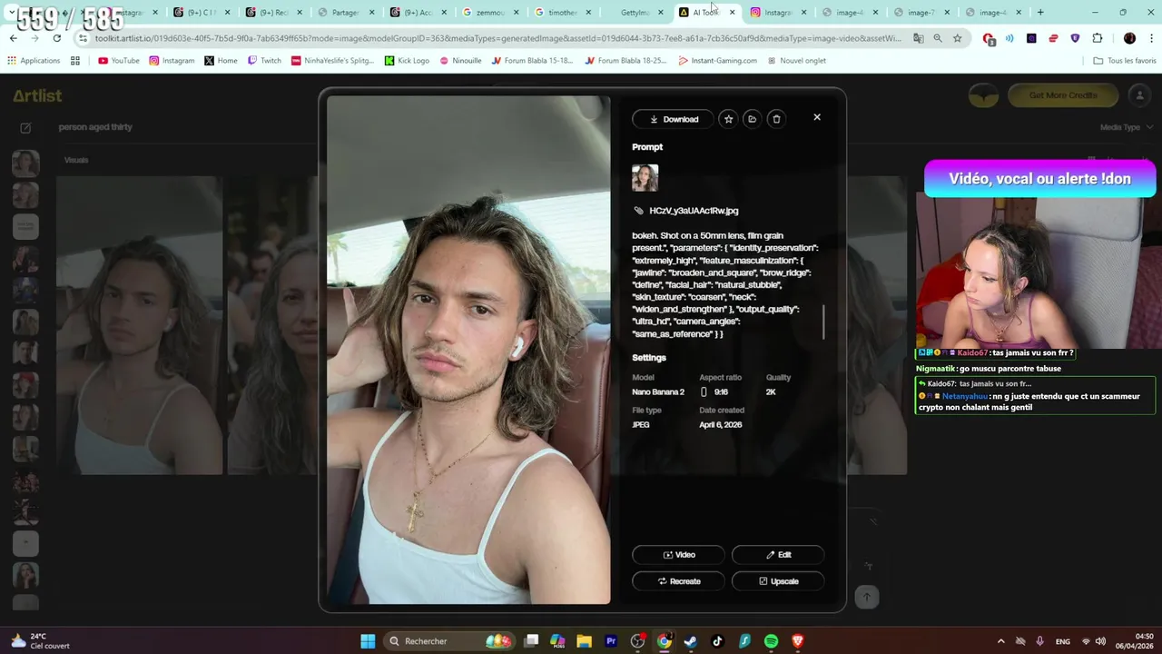This screenshot has width=1162, height=654.
Task: Click the prompt text scrollbar
Action: click(823, 322)
